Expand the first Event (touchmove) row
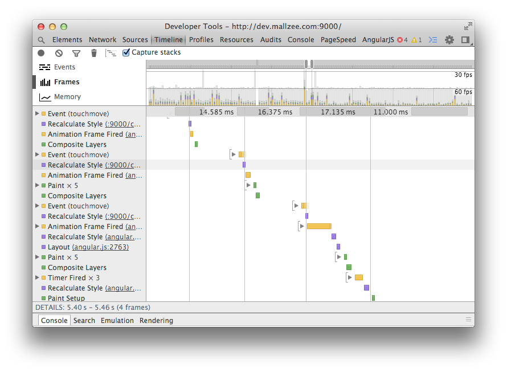Image resolution: width=507 pixels, height=372 pixels. 37,113
